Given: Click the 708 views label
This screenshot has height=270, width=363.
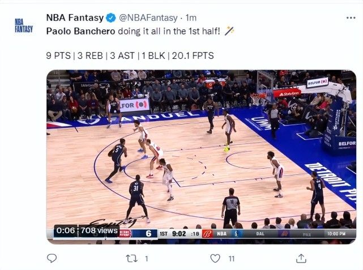Looking at the screenshot, I should point(99,231).
